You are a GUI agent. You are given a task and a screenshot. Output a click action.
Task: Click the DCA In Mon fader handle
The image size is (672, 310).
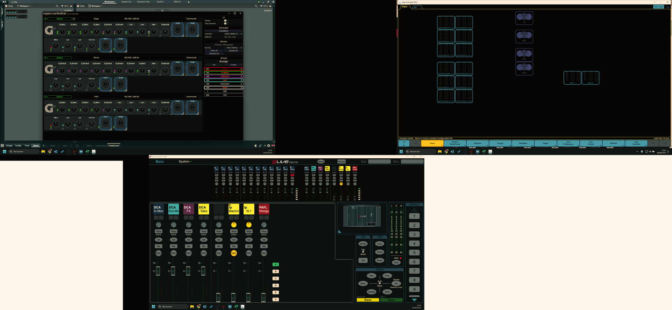tap(158, 271)
